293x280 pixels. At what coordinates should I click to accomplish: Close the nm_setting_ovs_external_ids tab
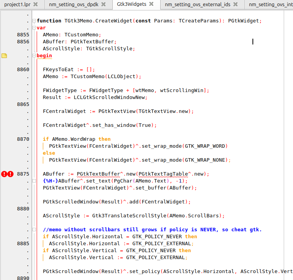click(235, 5)
